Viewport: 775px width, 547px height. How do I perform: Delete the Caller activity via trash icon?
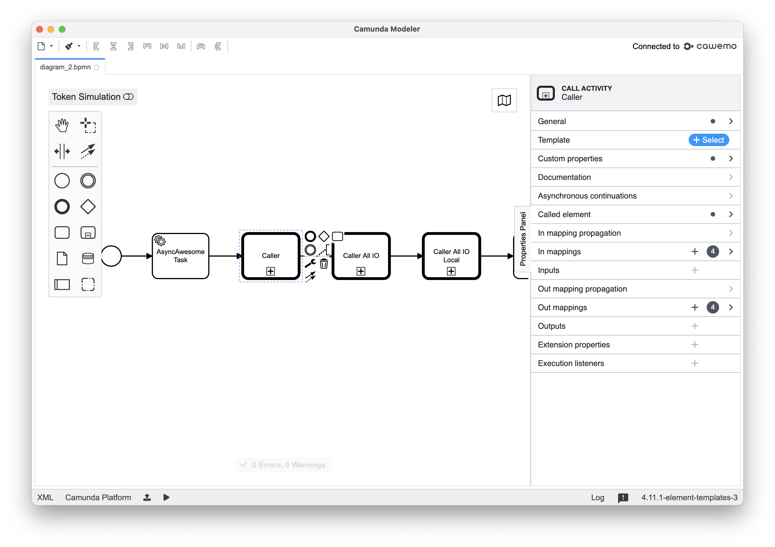click(x=323, y=264)
